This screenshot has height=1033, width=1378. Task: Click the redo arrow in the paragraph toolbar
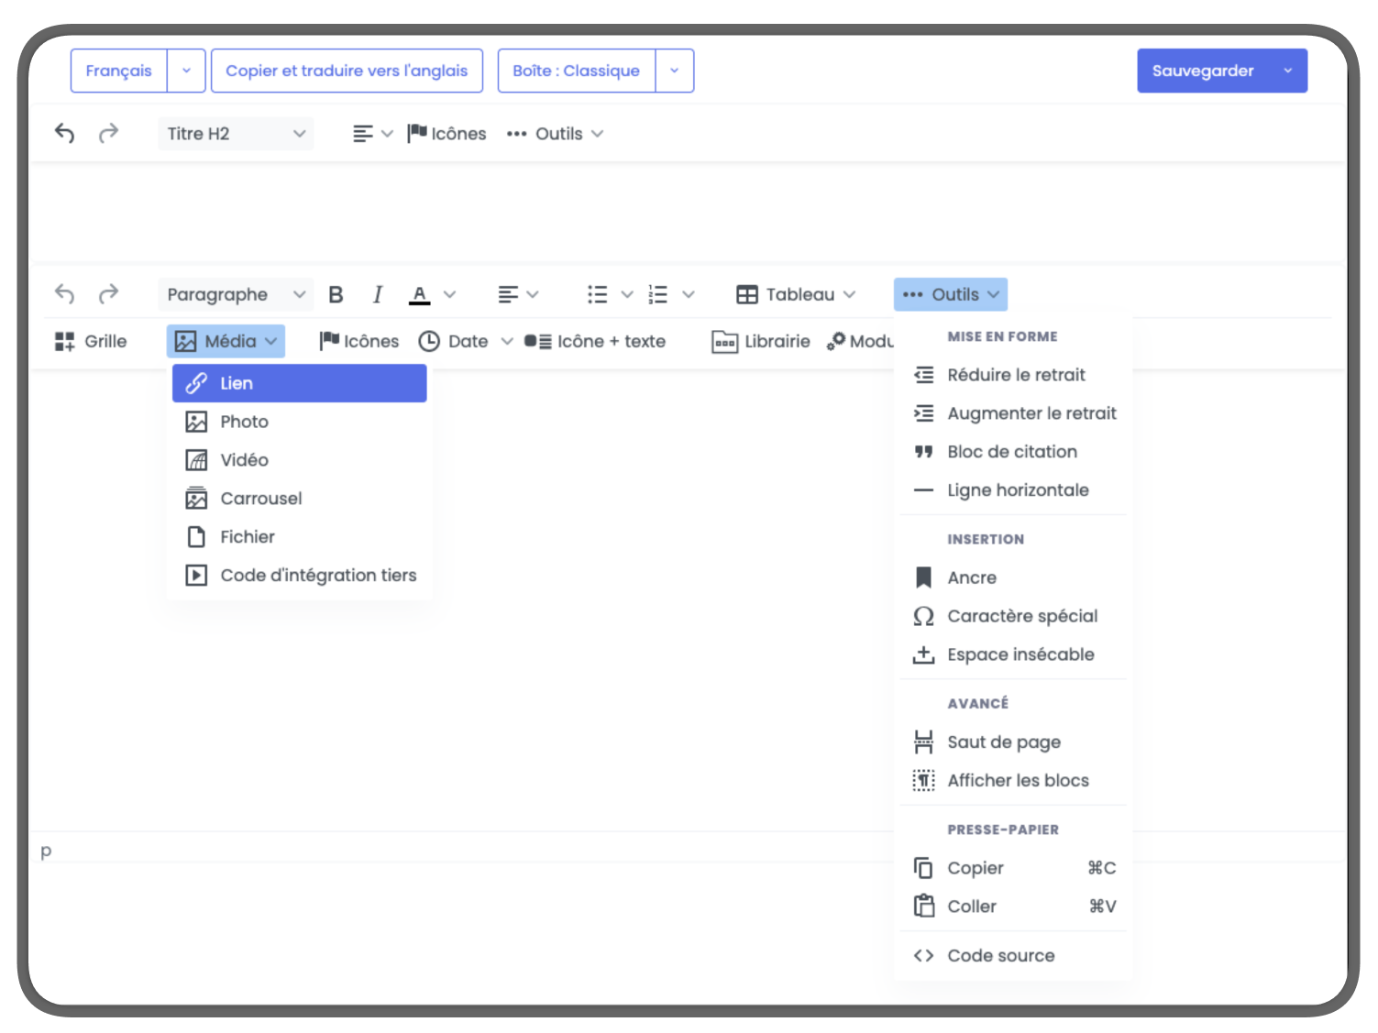point(108,294)
